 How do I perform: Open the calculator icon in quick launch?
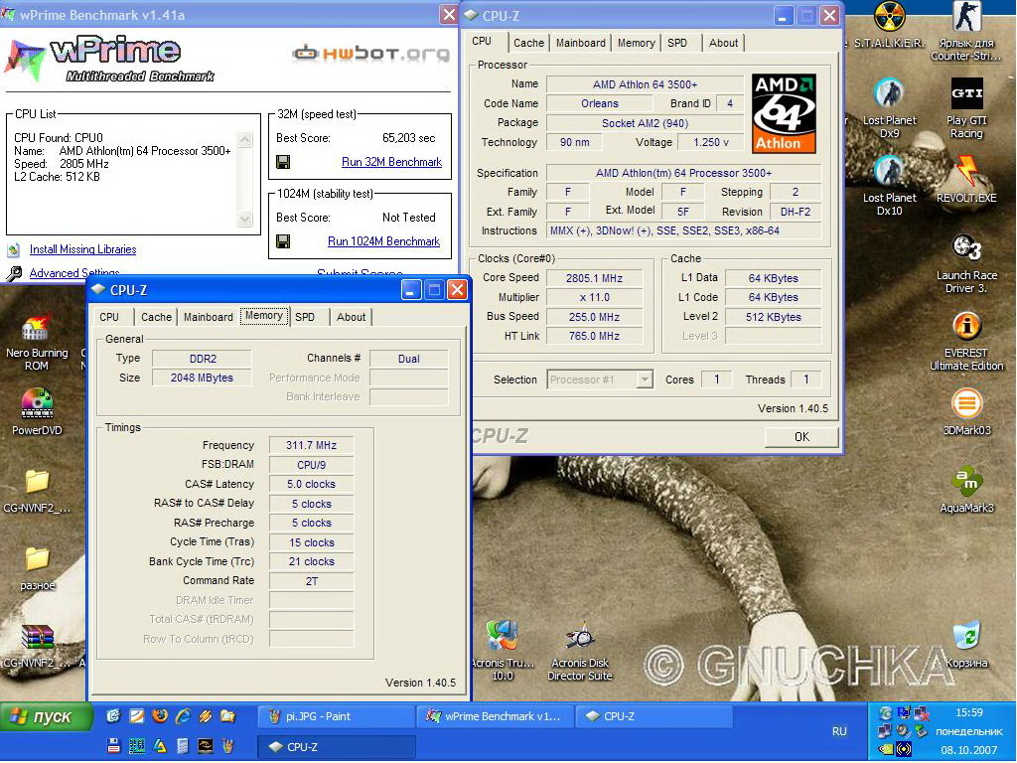pyautogui.click(x=183, y=747)
